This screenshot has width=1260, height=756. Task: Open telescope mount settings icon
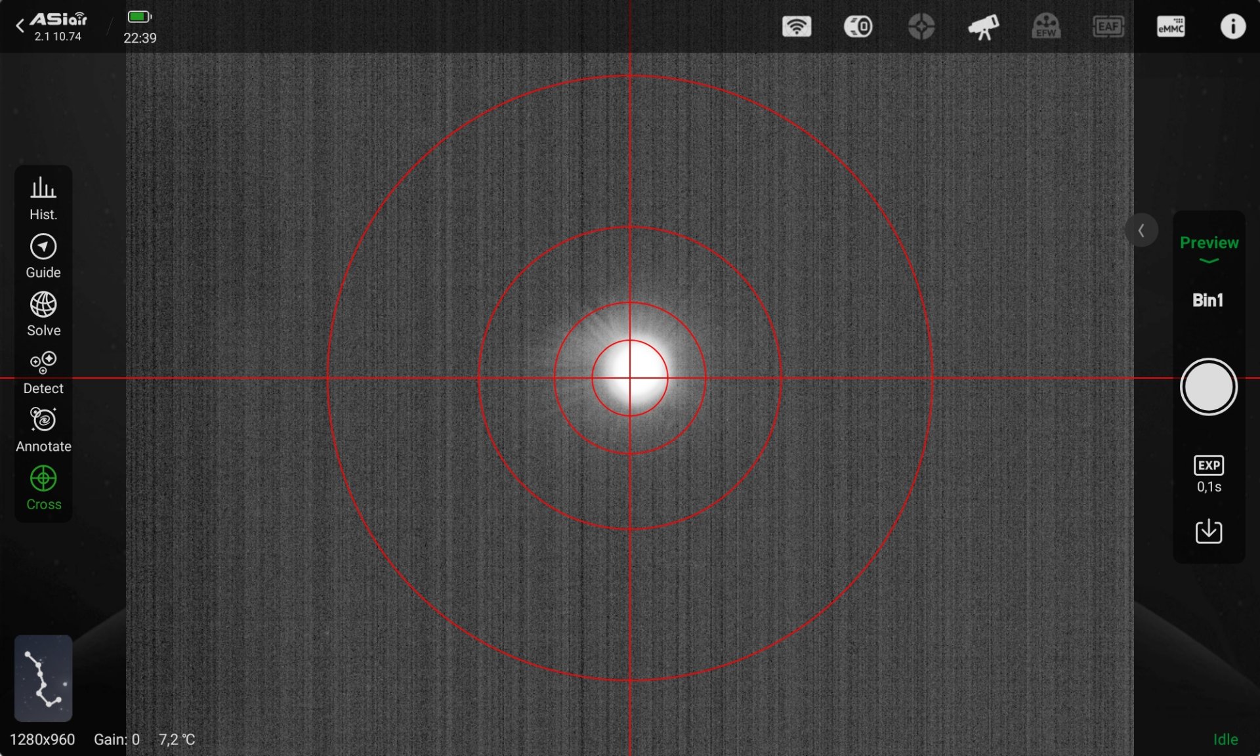(x=983, y=27)
